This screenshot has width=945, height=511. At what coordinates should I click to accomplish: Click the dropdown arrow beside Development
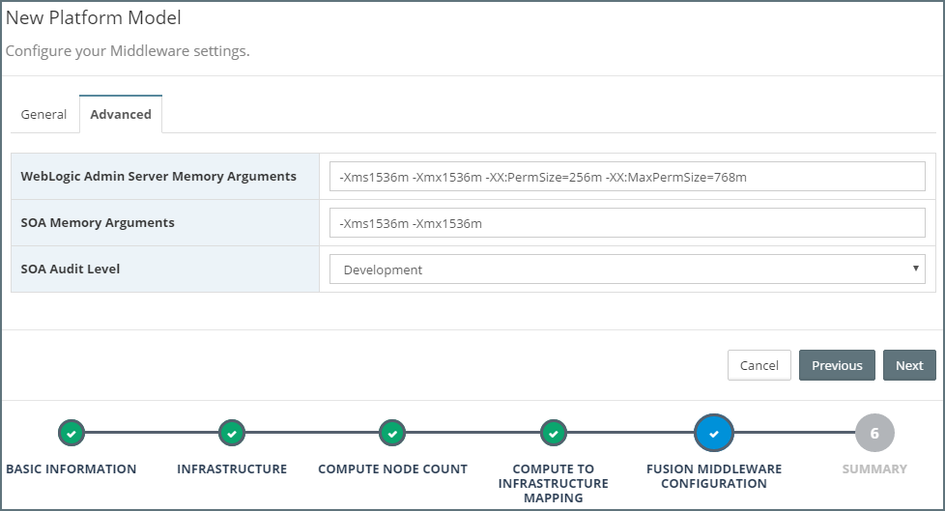[x=915, y=269]
